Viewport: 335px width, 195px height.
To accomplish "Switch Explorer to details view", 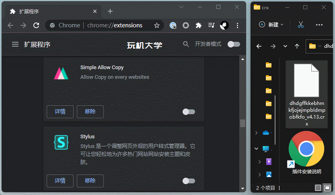I will pos(318,188).
